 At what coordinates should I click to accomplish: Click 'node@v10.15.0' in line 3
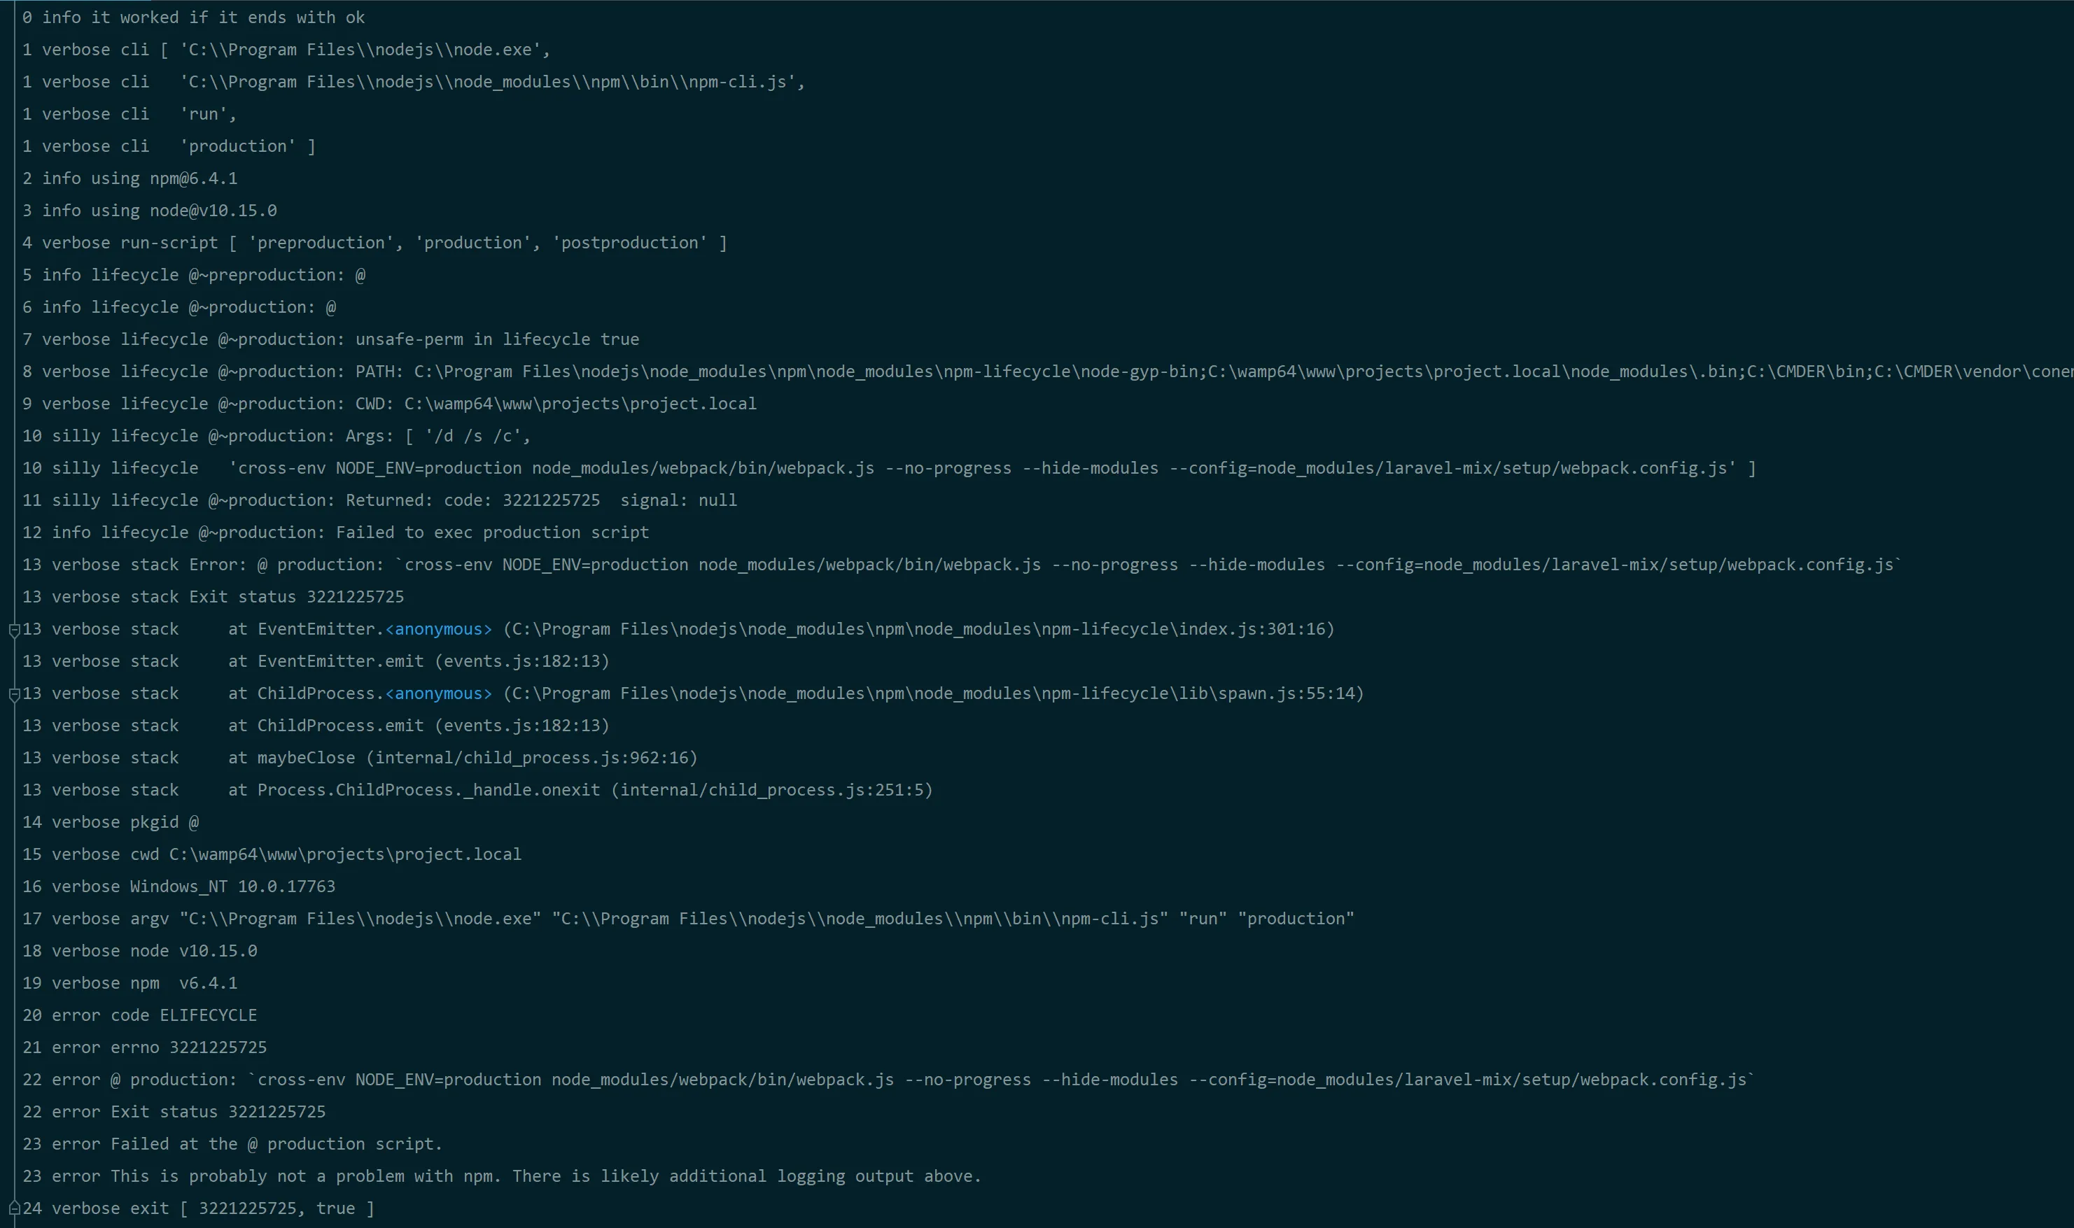[x=213, y=211]
